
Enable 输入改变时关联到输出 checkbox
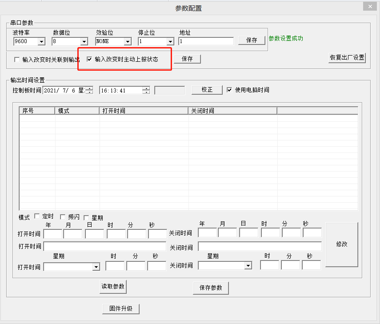coord(17,60)
